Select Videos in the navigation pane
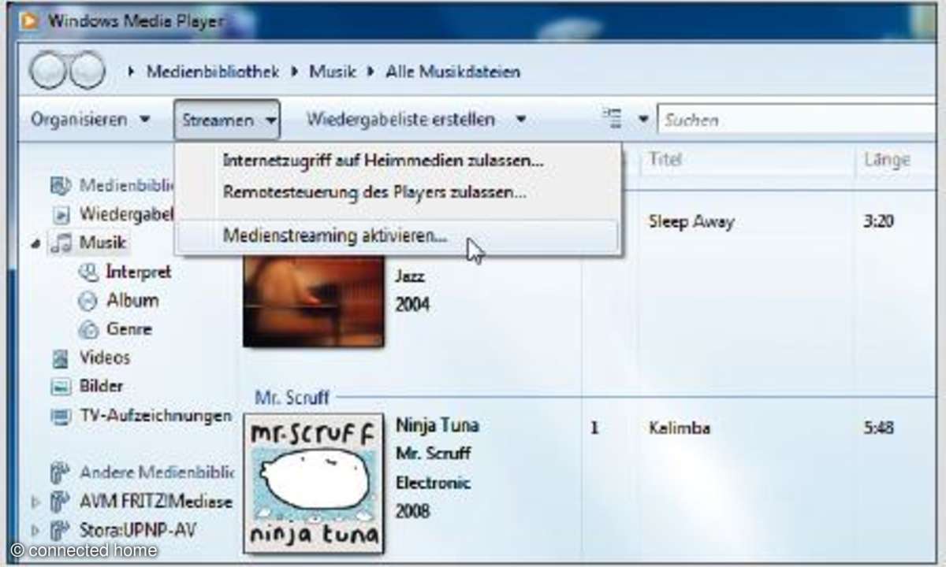Viewport: 946px width, 567px height. tap(104, 358)
